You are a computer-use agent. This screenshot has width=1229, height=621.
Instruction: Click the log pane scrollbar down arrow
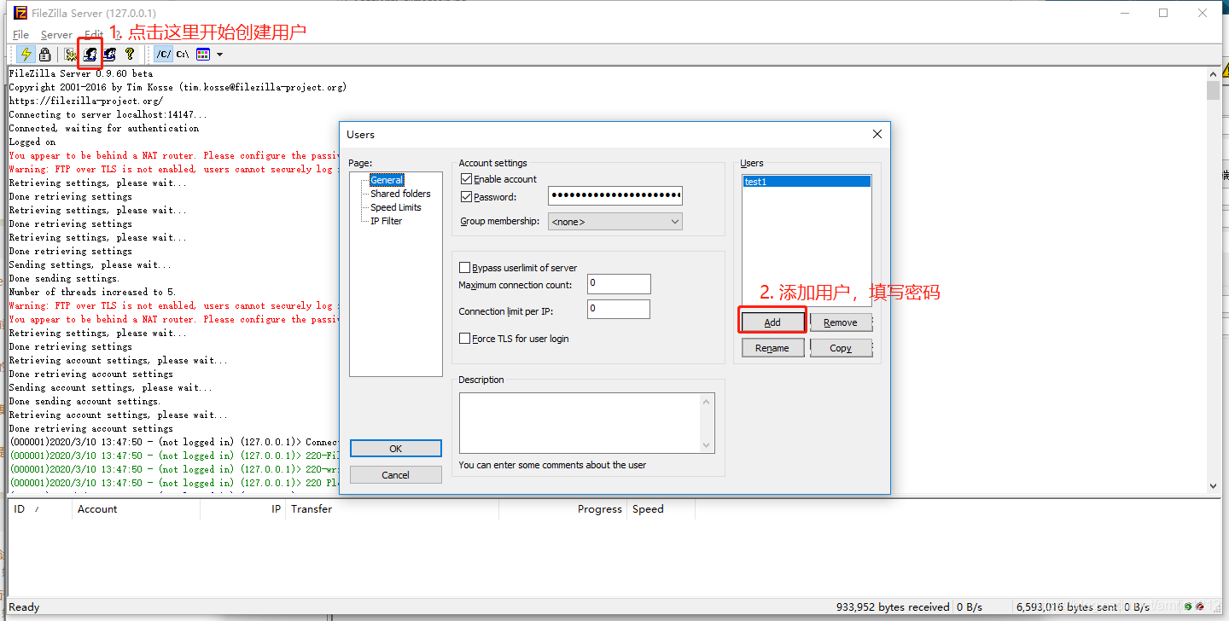(x=1214, y=486)
